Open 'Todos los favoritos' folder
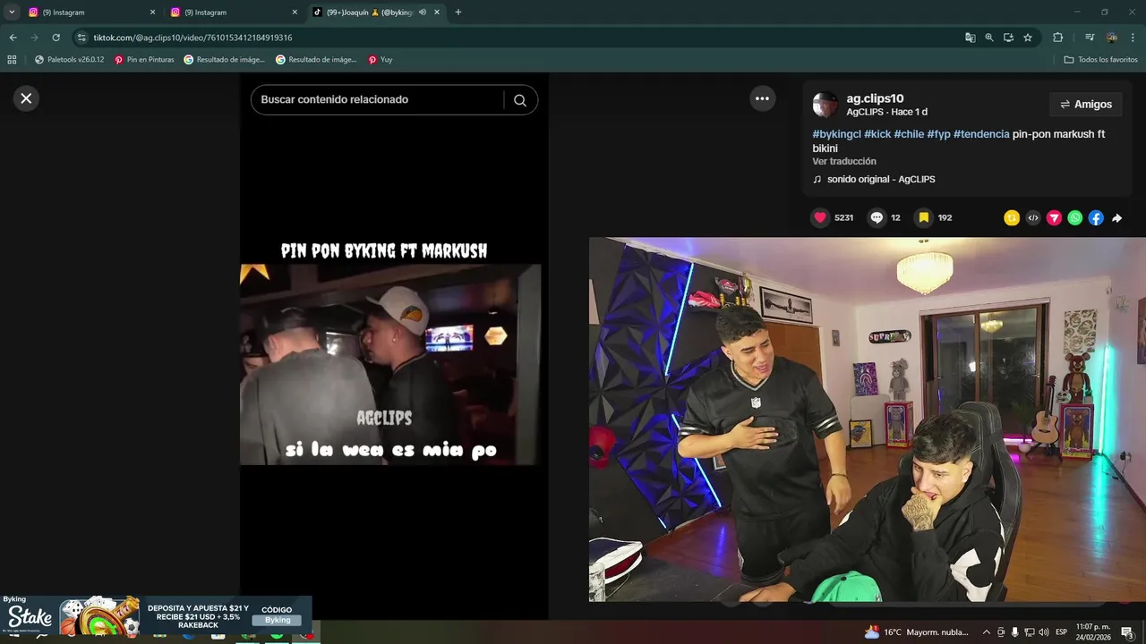1146x644 pixels. click(1100, 60)
